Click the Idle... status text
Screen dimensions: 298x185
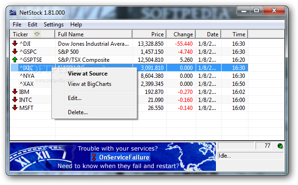(x=224, y=156)
